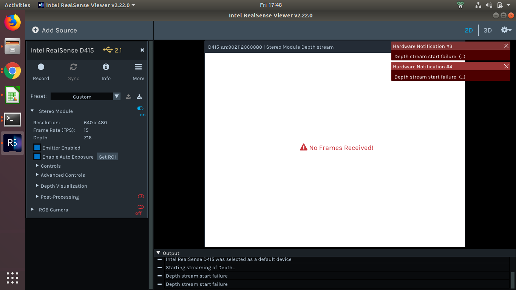Switch to 2D view

468,30
